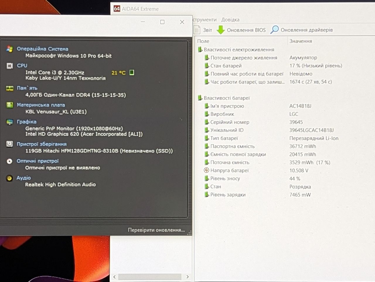Maximize the system summary window
The image size is (375, 282).
[x=162, y=22]
